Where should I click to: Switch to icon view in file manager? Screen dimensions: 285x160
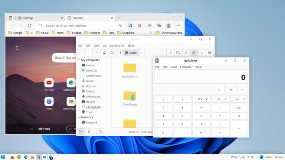(x=194, y=53)
